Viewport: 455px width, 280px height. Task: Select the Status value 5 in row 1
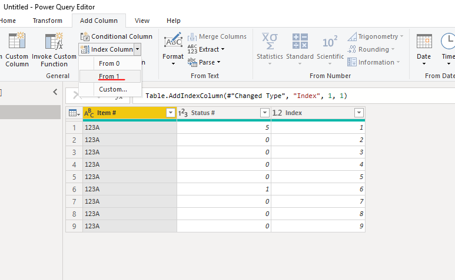pos(224,127)
